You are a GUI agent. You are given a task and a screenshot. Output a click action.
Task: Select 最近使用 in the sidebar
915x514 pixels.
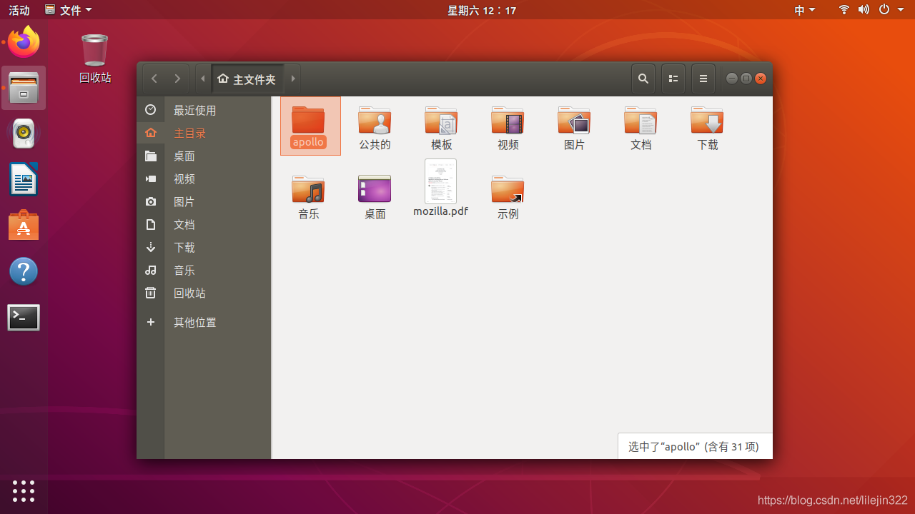point(204,110)
